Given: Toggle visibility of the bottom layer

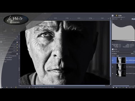Looking at the screenshot, I should (x=113, y=74).
